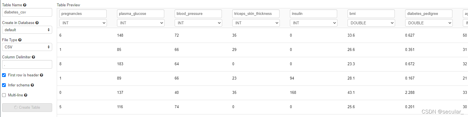Uncheck the First row is header checkbox
468x117 pixels.
coord(4,75)
